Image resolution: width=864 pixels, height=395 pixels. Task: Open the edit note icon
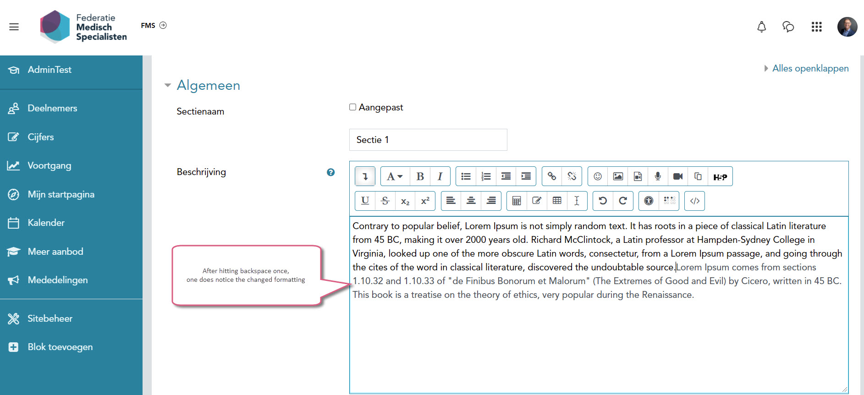click(x=537, y=201)
